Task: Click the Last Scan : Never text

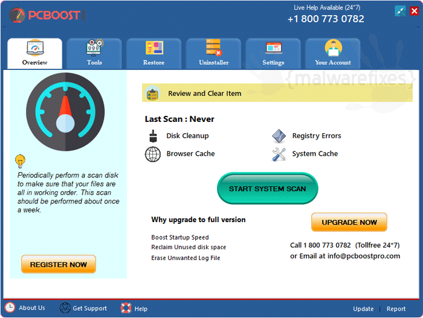Action: point(179,119)
